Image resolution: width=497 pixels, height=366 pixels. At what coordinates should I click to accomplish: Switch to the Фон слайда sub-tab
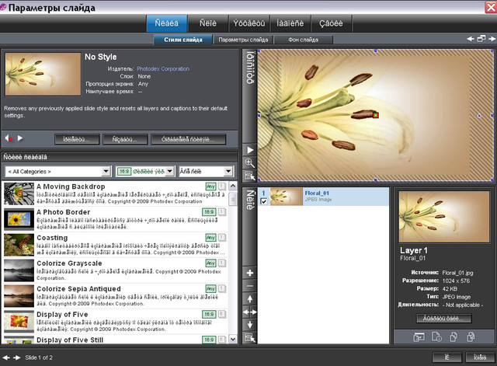pos(304,40)
